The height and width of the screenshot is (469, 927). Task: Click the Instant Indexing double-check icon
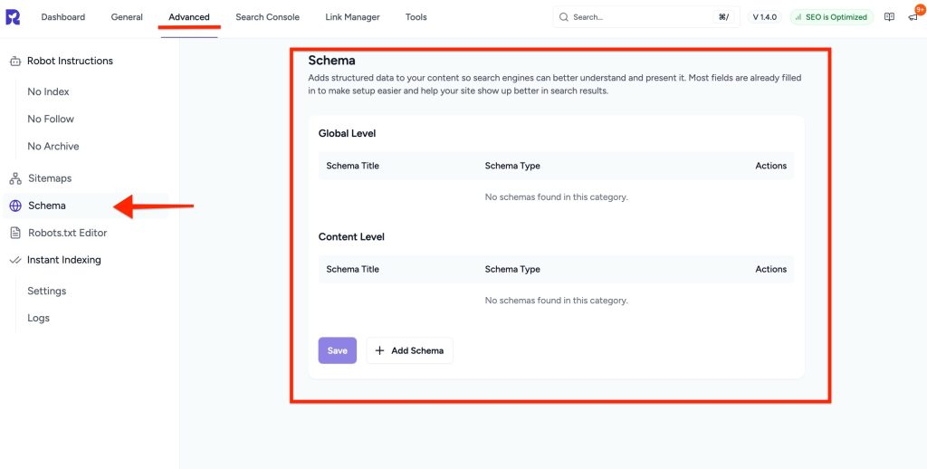click(15, 261)
